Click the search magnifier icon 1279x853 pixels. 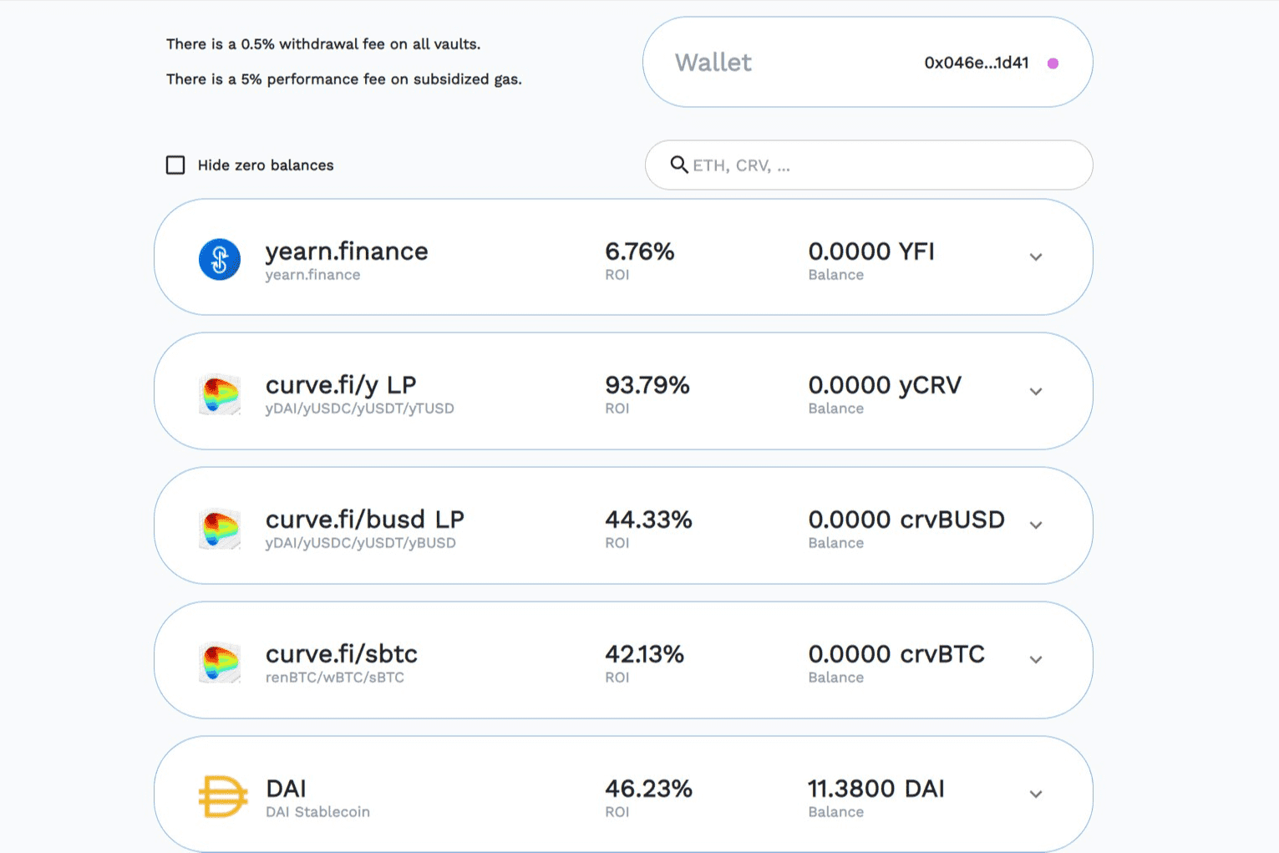click(x=678, y=165)
